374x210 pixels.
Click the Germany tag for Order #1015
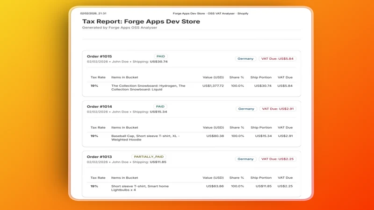tap(245, 59)
